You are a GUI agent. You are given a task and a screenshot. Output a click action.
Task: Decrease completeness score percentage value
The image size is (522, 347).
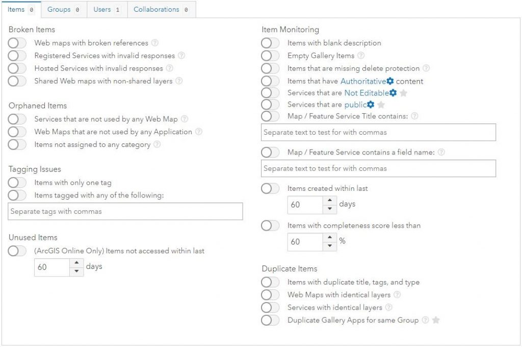(x=330, y=246)
